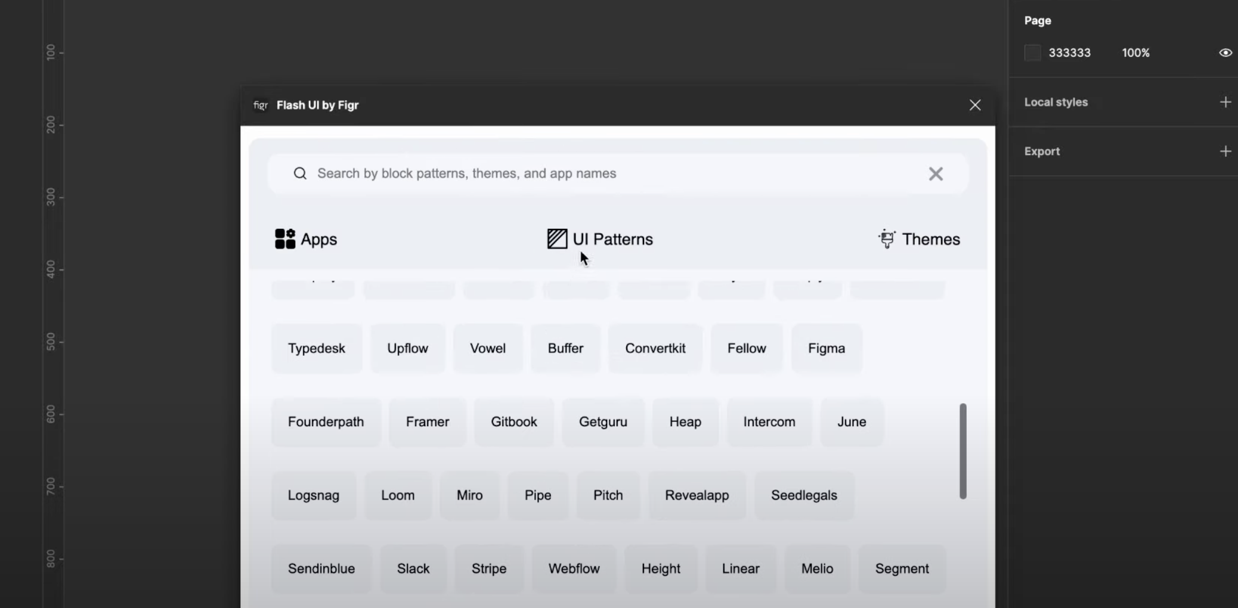Select the Figma app chip
Image resolution: width=1238 pixels, height=608 pixels.
827,348
